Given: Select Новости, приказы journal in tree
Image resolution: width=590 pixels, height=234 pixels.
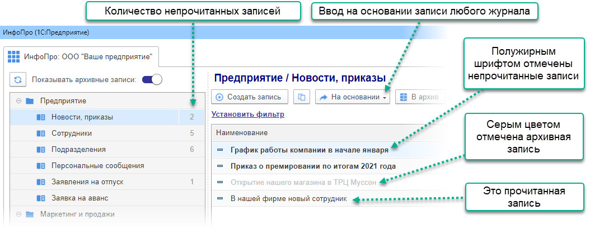Looking at the screenshot, I should coord(107,117).
